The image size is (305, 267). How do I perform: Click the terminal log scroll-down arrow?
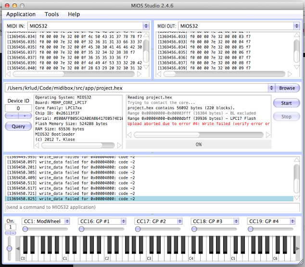(x=297, y=198)
